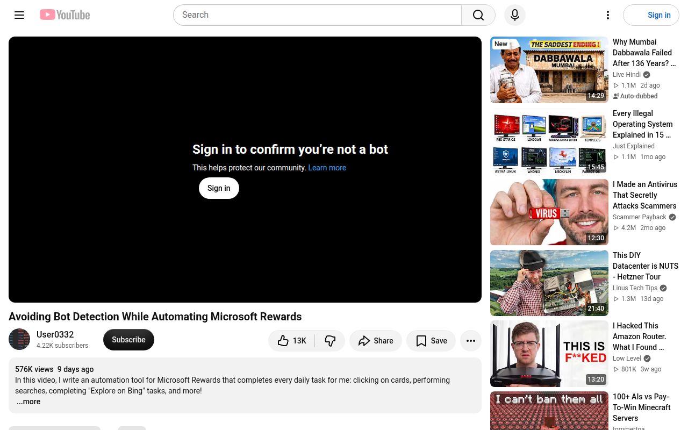
Task: Like the video with thumbs up
Action: [x=292, y=341]
